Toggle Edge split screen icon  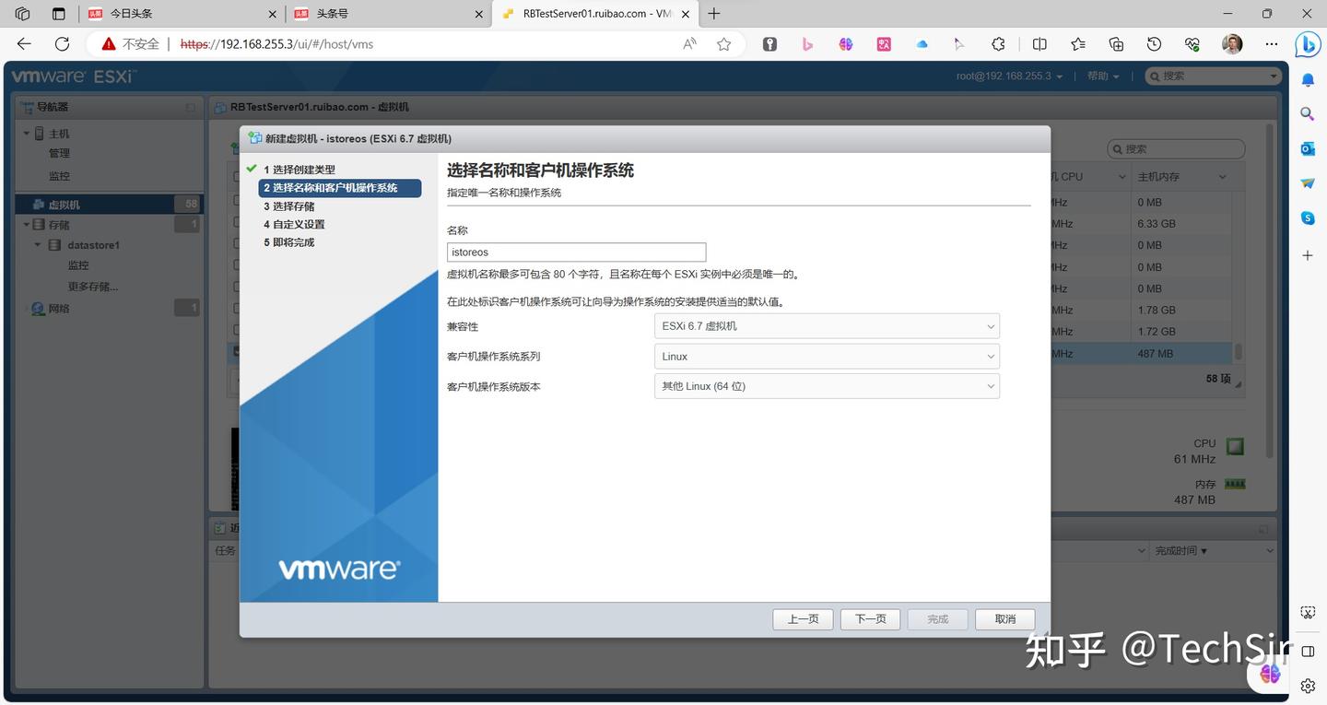point(1039,43)
